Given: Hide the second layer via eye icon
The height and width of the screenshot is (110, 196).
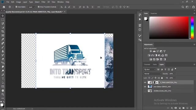Looking at the screenshot, I should coord(145,87).
